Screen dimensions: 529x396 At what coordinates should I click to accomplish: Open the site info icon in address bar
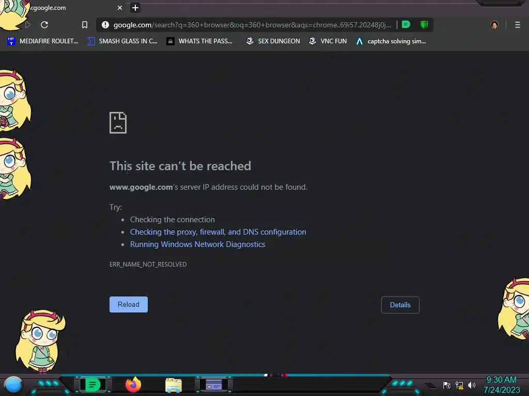click(105, 25)
